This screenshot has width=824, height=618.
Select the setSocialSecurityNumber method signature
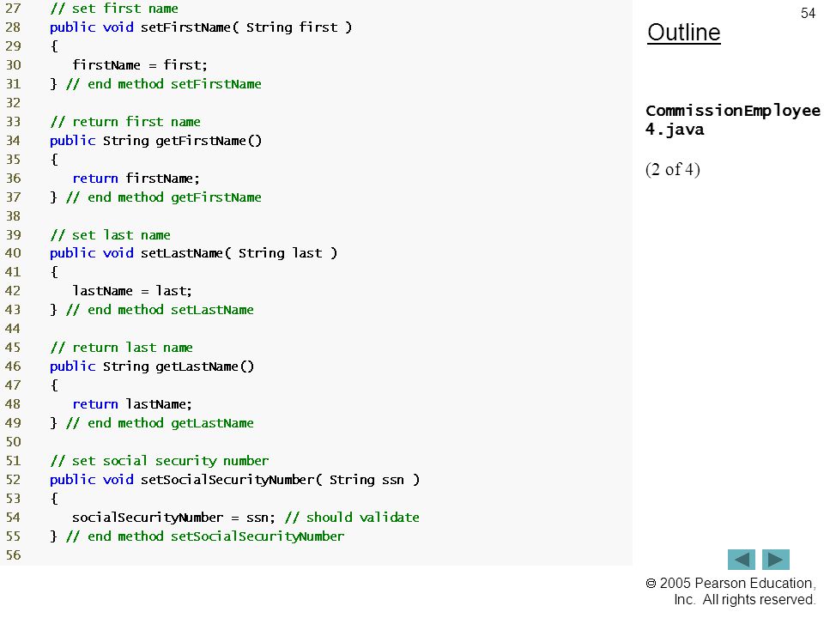tap(235, 480)
